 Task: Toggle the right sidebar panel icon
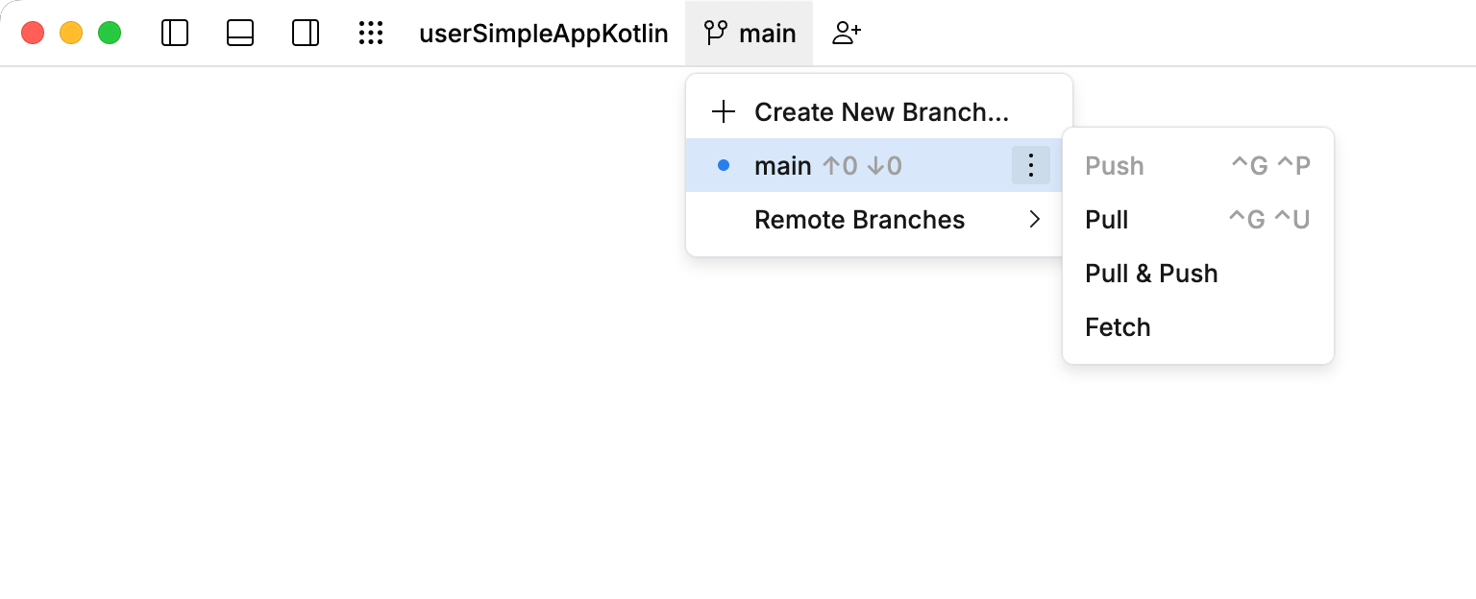(306, 33)
